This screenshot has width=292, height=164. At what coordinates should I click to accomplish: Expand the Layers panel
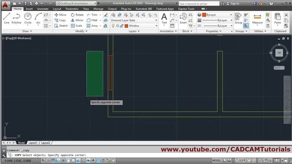tap(134, 31)
